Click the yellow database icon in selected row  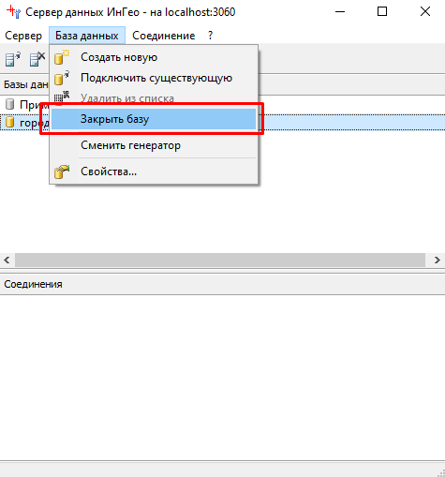point(10,122)
